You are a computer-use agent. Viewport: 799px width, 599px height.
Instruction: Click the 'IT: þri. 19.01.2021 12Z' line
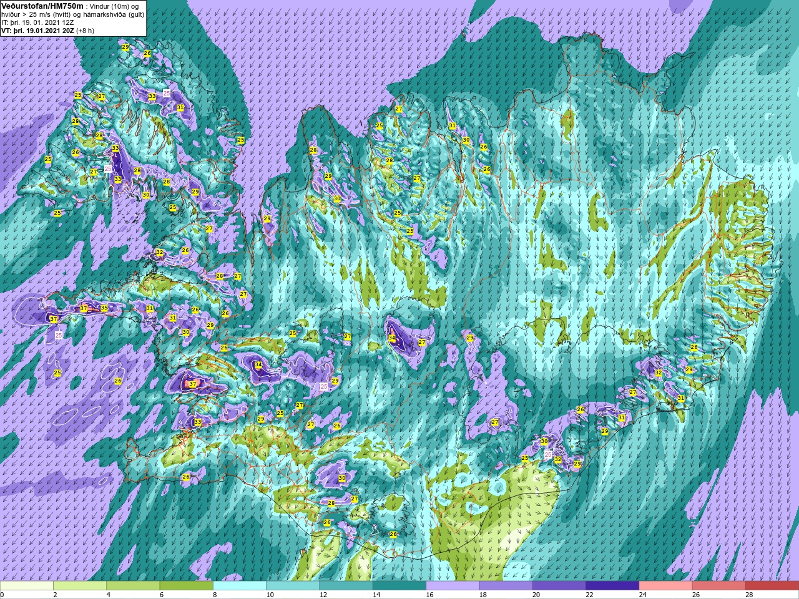click(37, 22)
